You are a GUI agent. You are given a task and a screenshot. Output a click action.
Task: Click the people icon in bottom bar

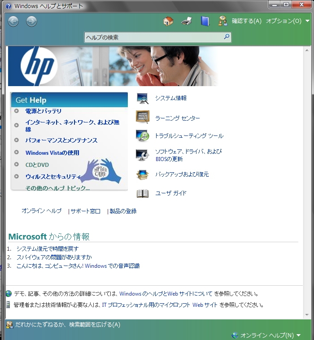point(9,325)
